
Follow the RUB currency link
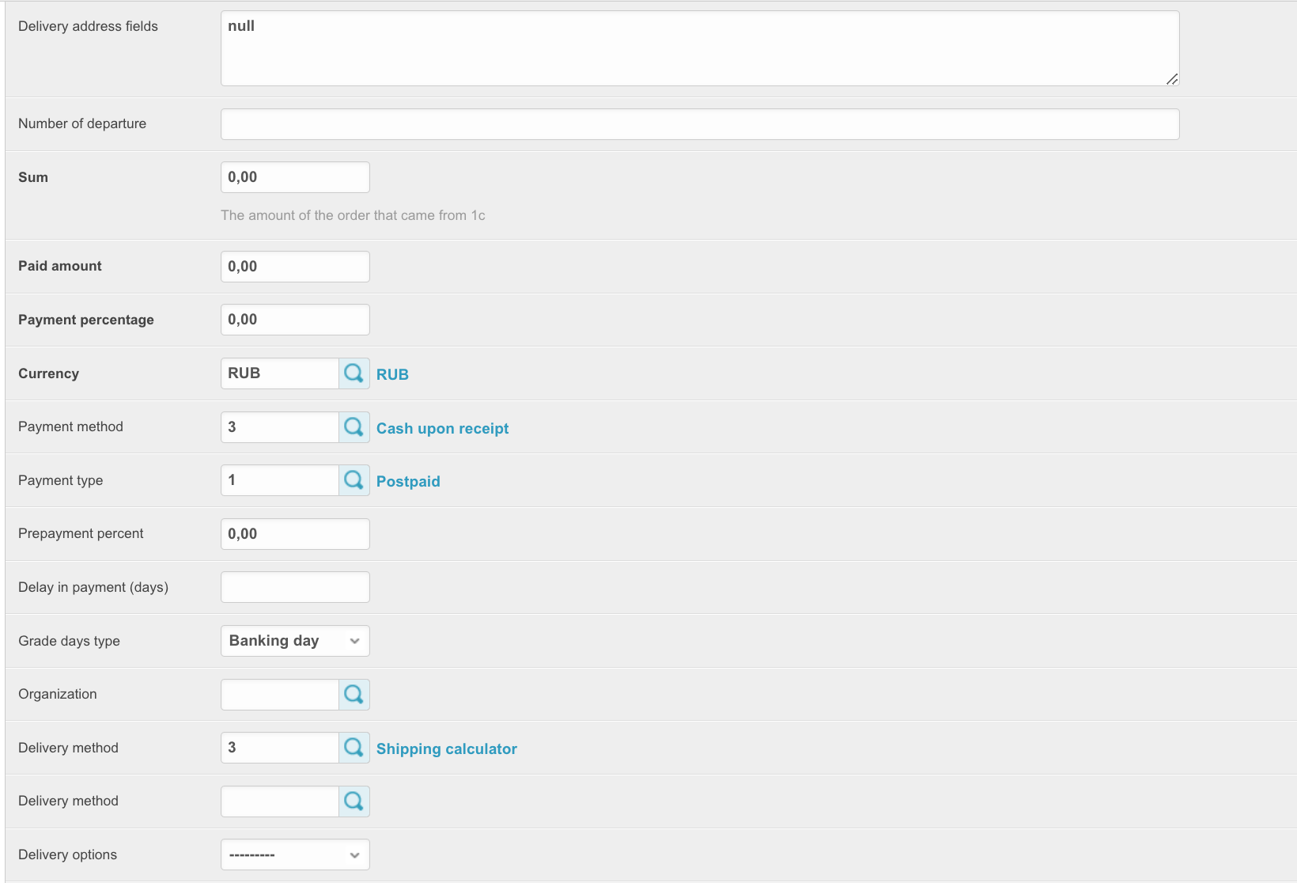tap(392, 374)
